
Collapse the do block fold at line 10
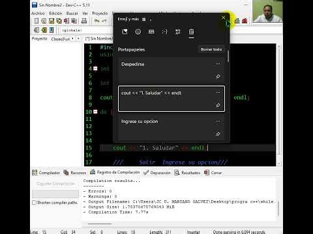(95, 112)
